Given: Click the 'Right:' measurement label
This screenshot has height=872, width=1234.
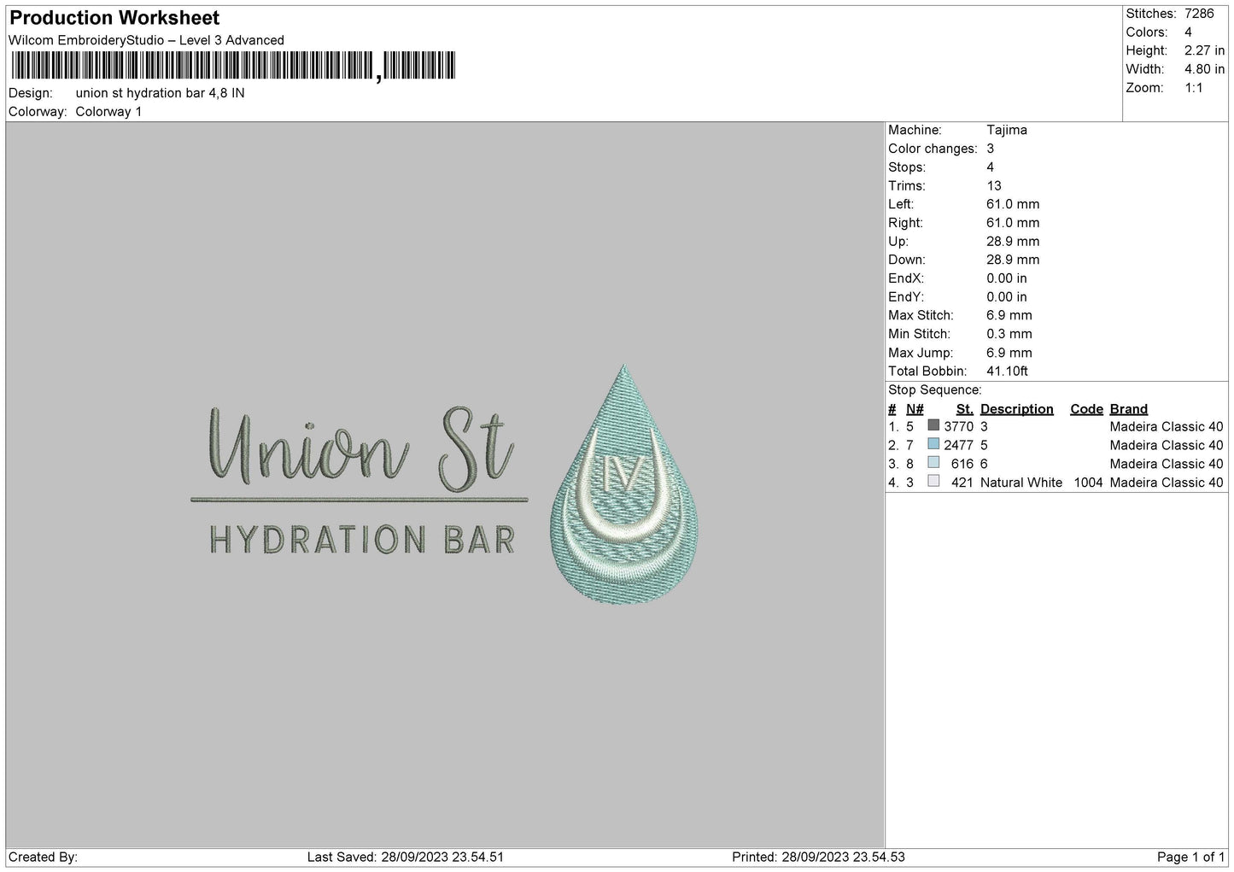Looking at the screenshot, I should [905, 223].
